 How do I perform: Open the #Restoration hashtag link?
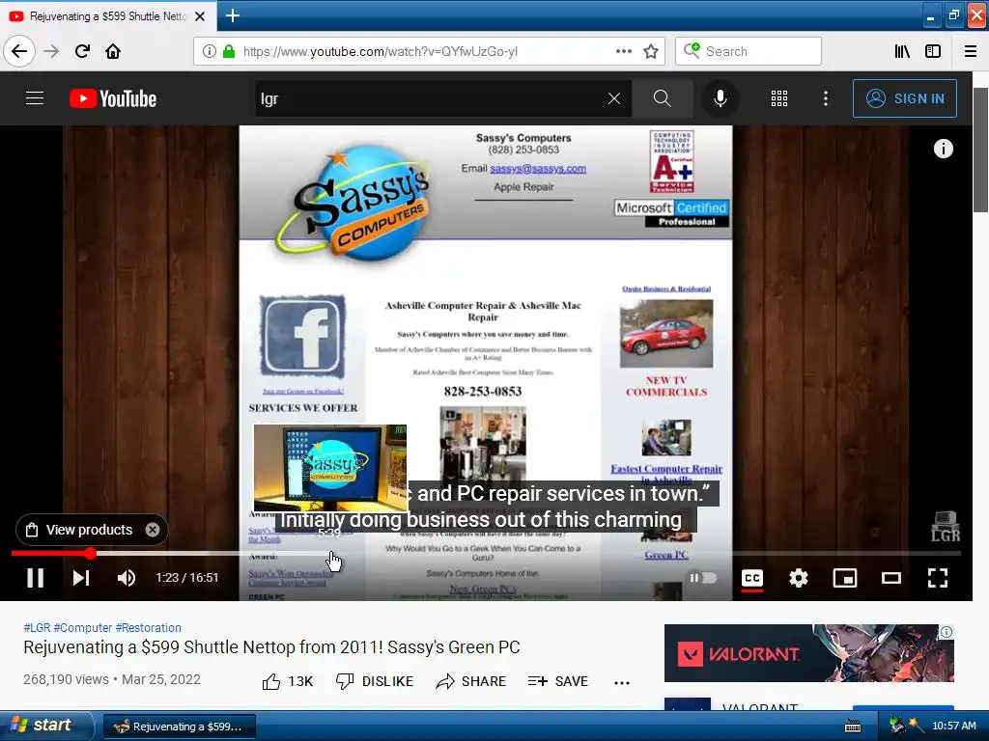[x=148, y=627]
